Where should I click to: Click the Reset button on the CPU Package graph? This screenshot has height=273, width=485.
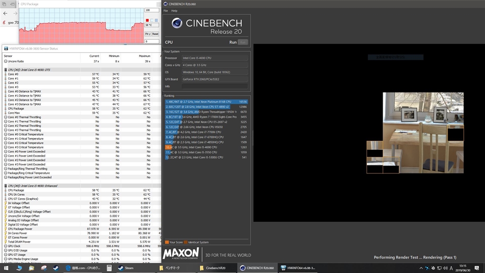pos(155,34)
